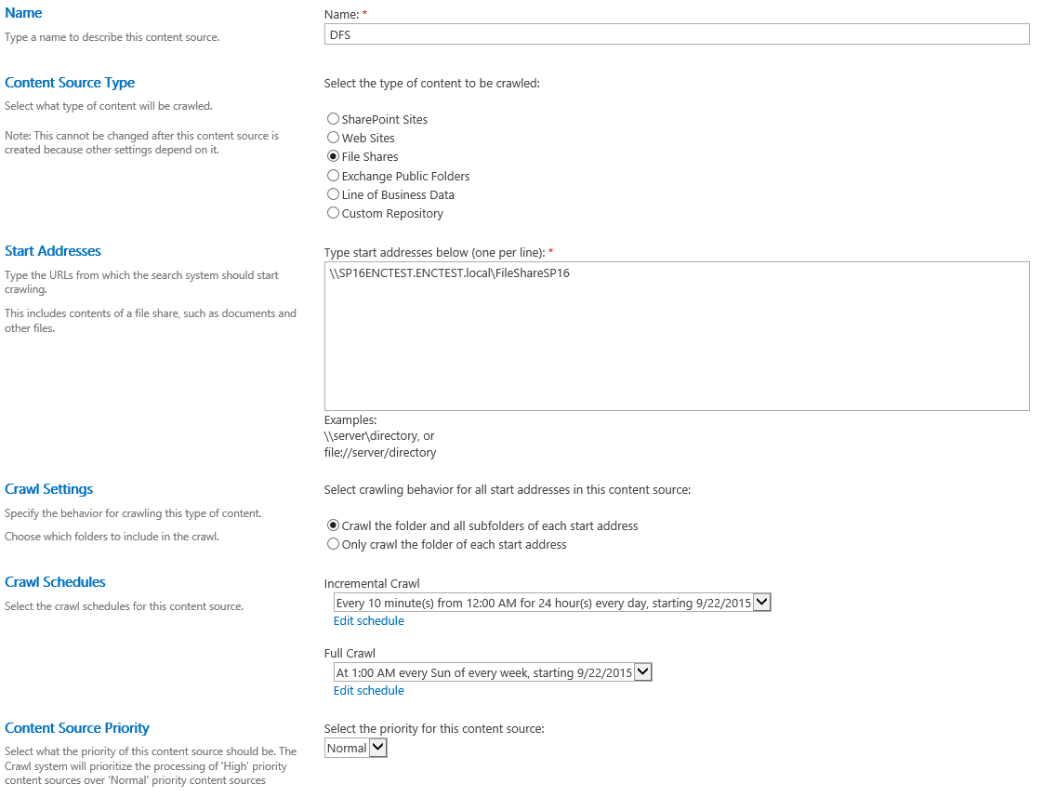Screen dimensions: 1043x797
Task: Select the SharePoint Sites radio button
Action: 333,119
